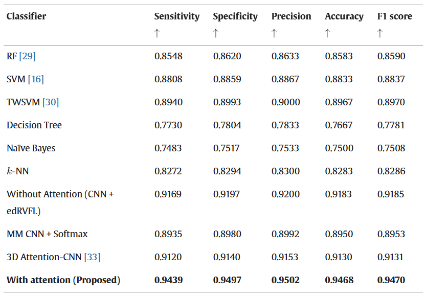
Task: Open citation link [29] beside RF
Action: [x=27, y=56]
